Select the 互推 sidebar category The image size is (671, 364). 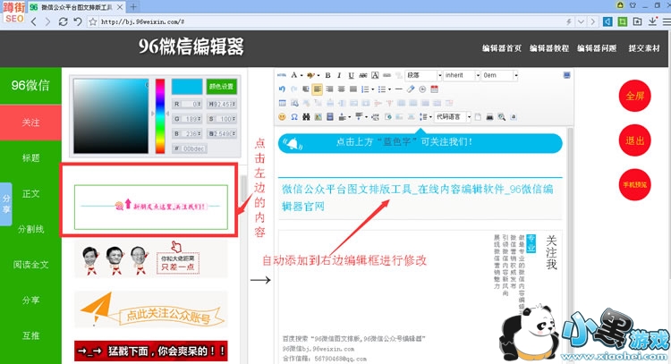(30, 335)
